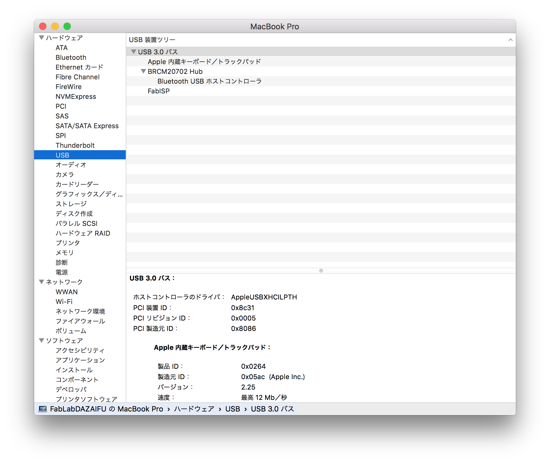Click the MacBook Pro window title

tap(275, 27)
